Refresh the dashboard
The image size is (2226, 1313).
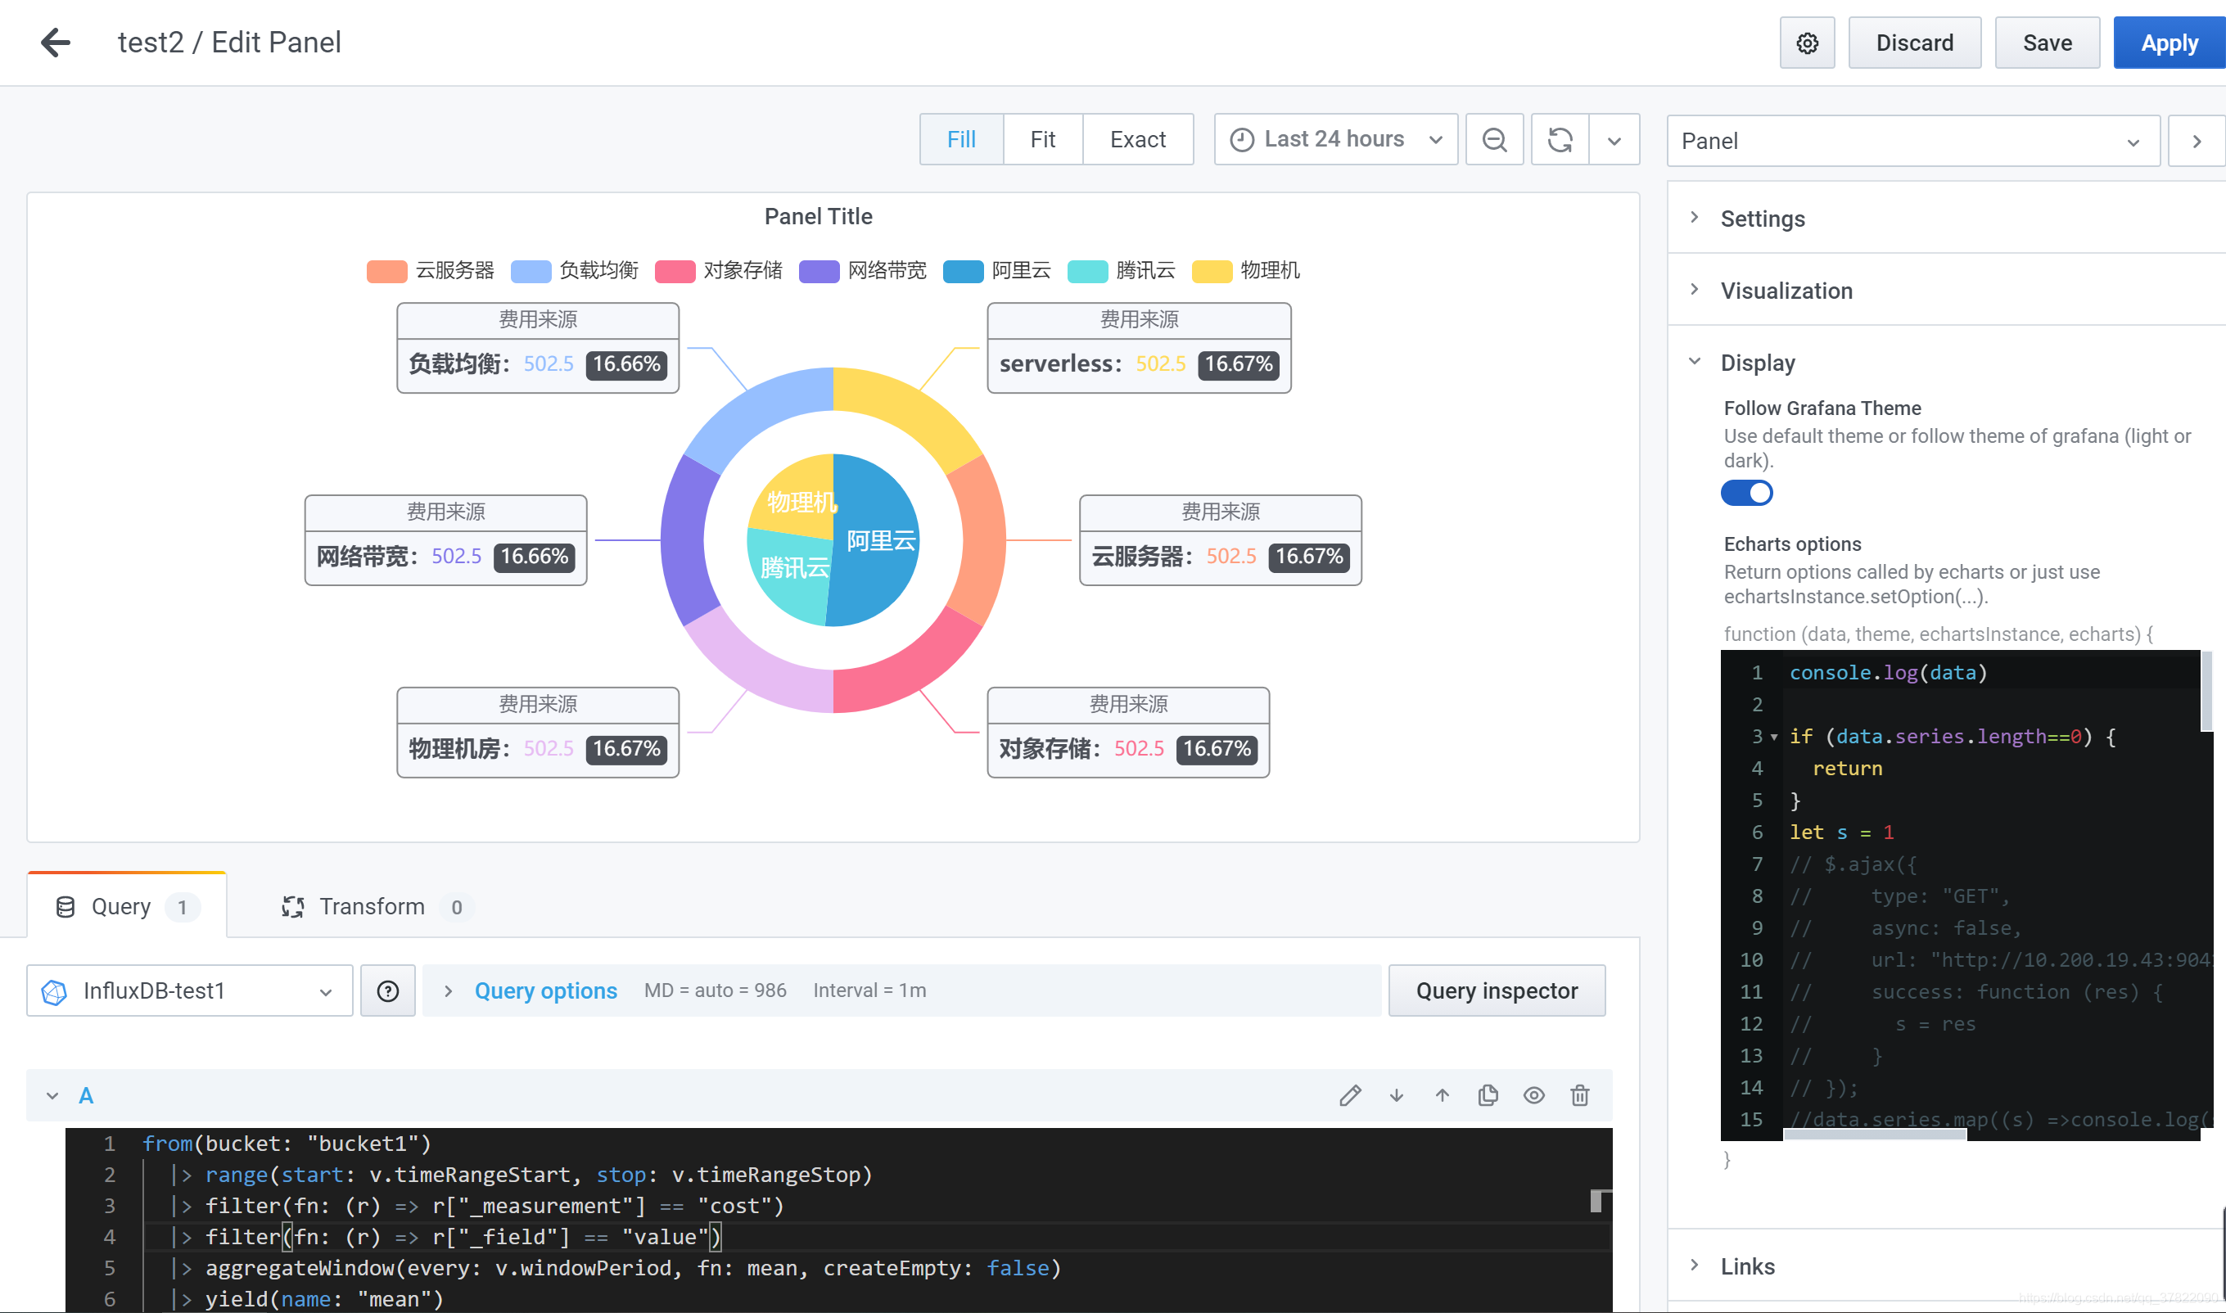[x=1560, y=140]
